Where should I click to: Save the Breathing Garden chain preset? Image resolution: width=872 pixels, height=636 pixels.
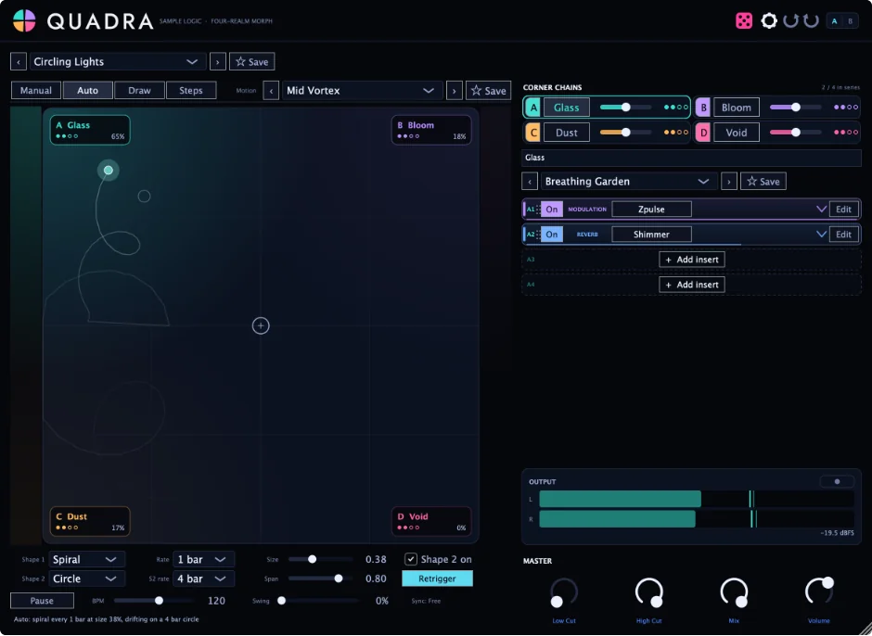tap(763, 181)
